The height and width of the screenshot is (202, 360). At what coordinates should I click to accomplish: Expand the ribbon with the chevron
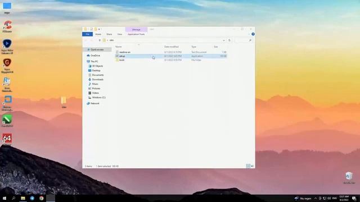249,34
